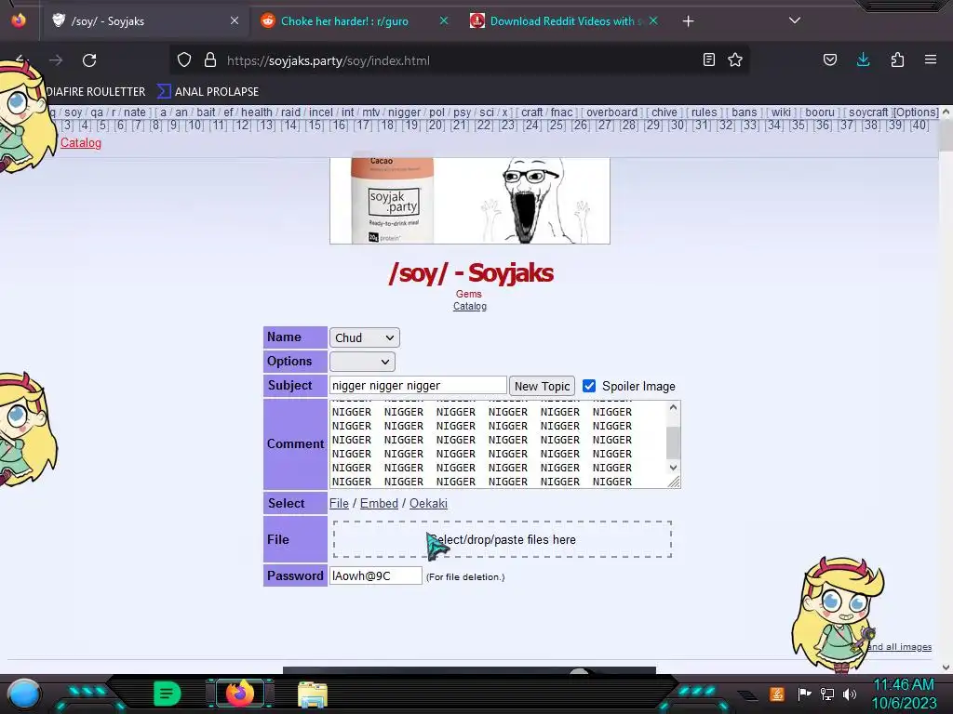This screenshot has width=953, height=714.
Task: Open the craft board link
Action: pyautogui.click(x=531, y=112)
